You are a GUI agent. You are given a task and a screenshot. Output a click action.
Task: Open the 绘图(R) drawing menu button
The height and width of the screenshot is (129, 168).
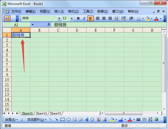[12, 119]
